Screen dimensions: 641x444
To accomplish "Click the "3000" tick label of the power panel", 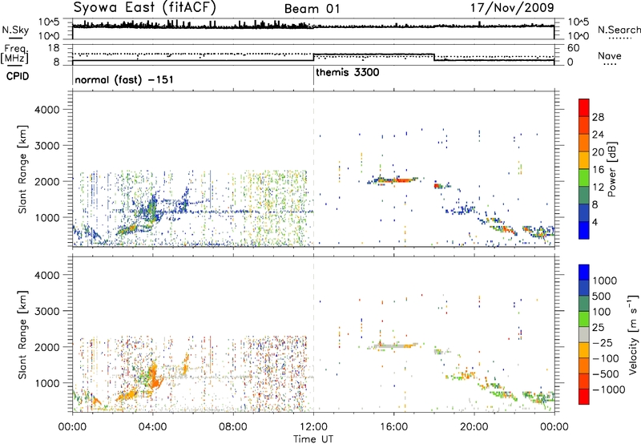I will 46,146.
